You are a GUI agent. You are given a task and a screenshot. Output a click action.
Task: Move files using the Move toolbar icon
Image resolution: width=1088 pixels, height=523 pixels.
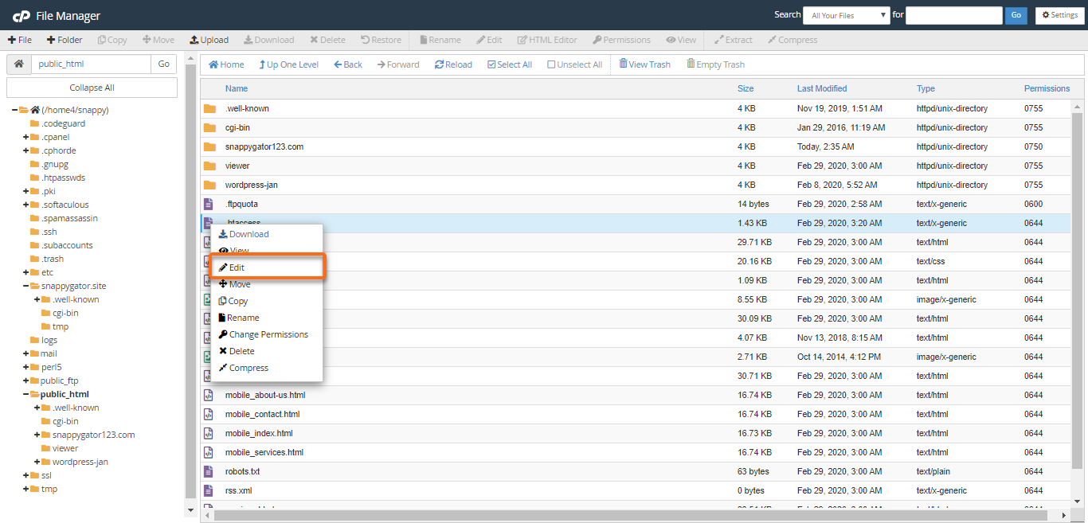[158, 39]
